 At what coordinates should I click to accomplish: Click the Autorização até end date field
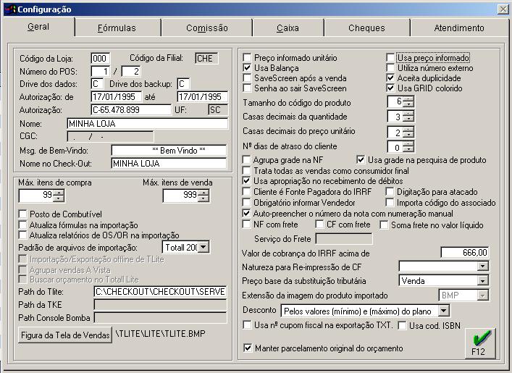(203, 96)
